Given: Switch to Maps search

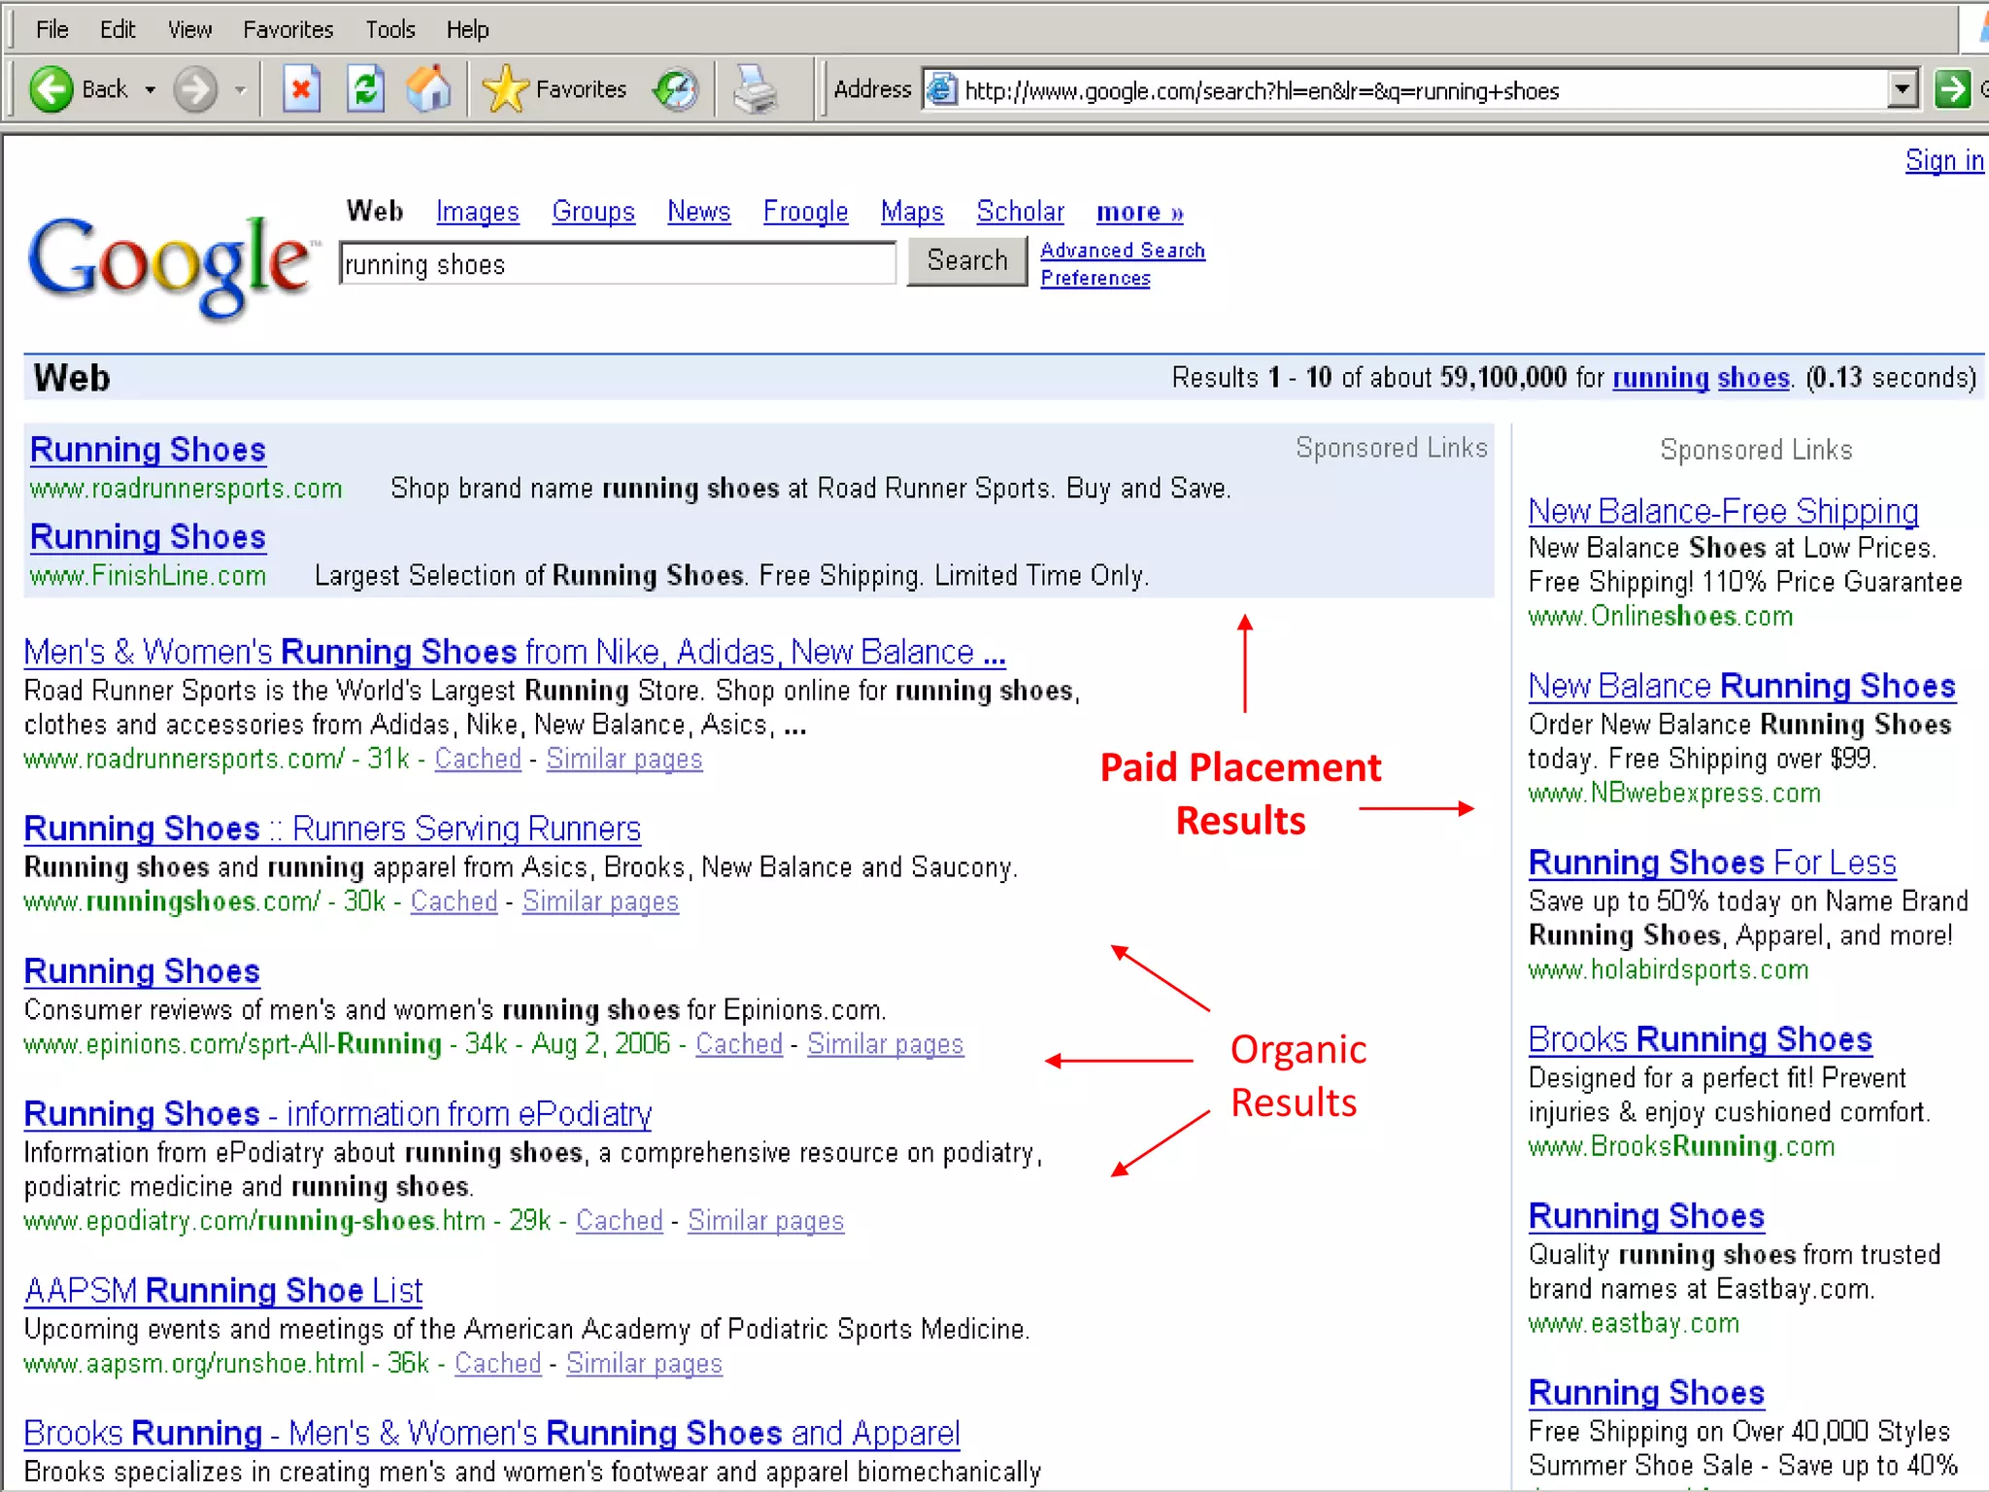Looking at the screenshot, I should [912, 212].
